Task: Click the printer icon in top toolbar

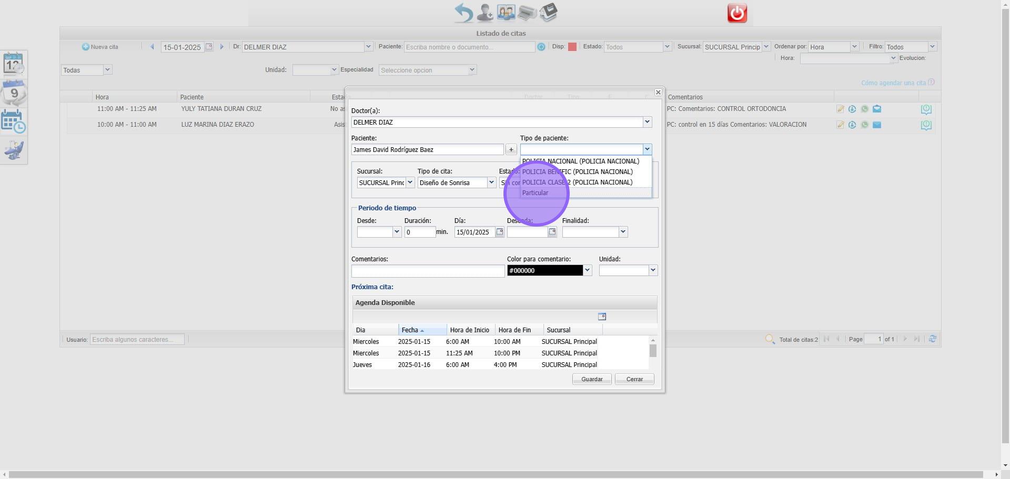Action: pos(527,13)
